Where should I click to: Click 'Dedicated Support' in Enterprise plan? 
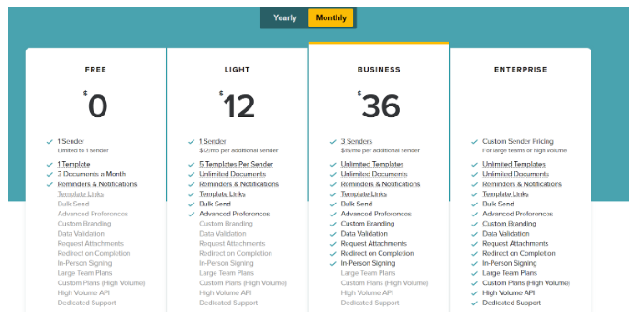(512, 303)
